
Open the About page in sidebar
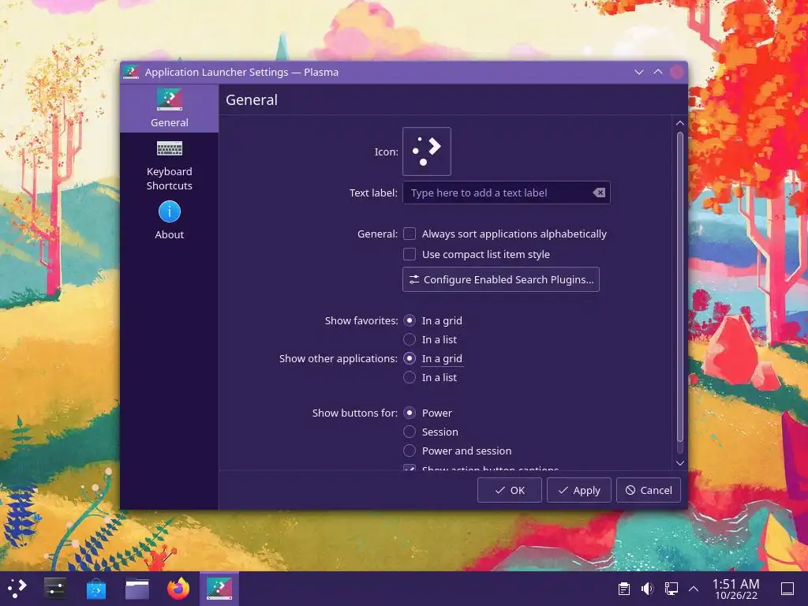tap(169, 221)
